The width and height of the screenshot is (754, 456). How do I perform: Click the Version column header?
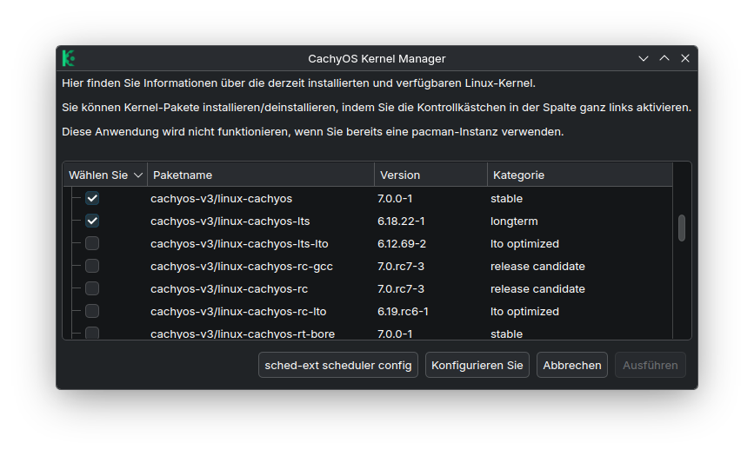pos(430,175)
